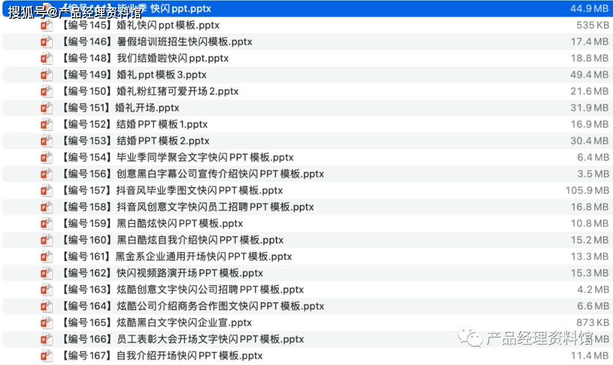The width and height of the screenshot is (613, 365).
Task: Click the PowerPoint icon for 编号150 婚礼粉红猪可爱开场
Action: [x=46, y=91]
